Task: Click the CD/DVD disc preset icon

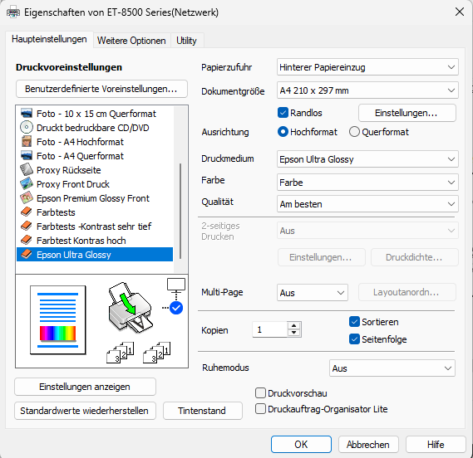Action: click(27, 128)
